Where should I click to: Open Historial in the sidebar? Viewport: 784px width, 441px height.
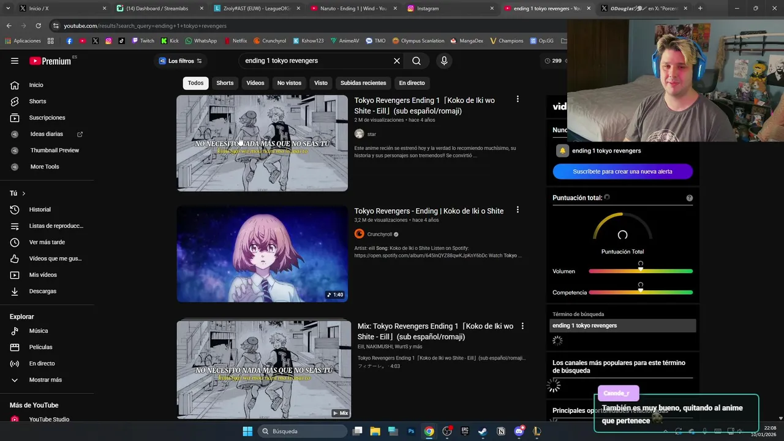pos(40,209)
